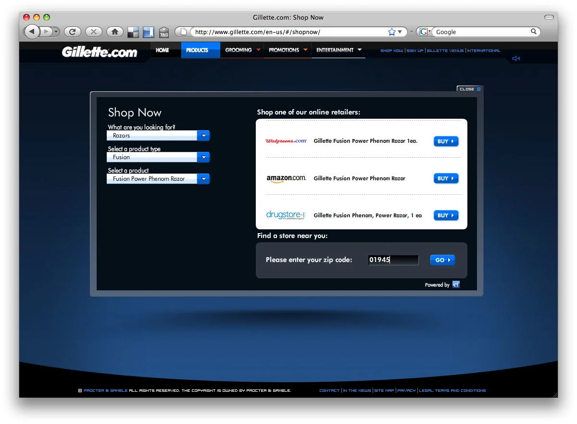Follow the SIGN UP top link
This screenshot has width=577, height=424.
pyautogui.click(x=415, y=50)
